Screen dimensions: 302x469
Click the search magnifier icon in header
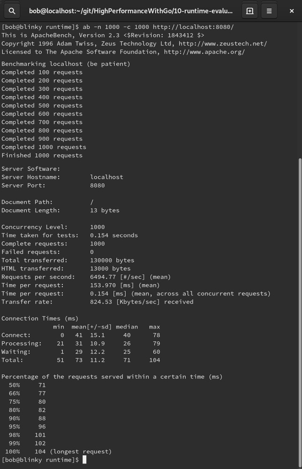(x=12, y=11)
